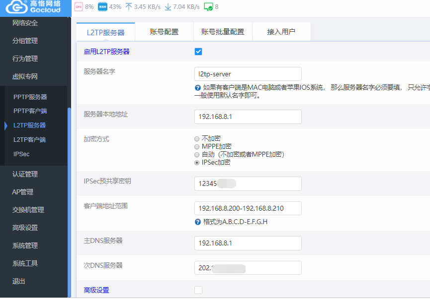Viewport: 430px width, 299px height.
Task: Click the 主DNS服务器 input field
Action: 248,243
